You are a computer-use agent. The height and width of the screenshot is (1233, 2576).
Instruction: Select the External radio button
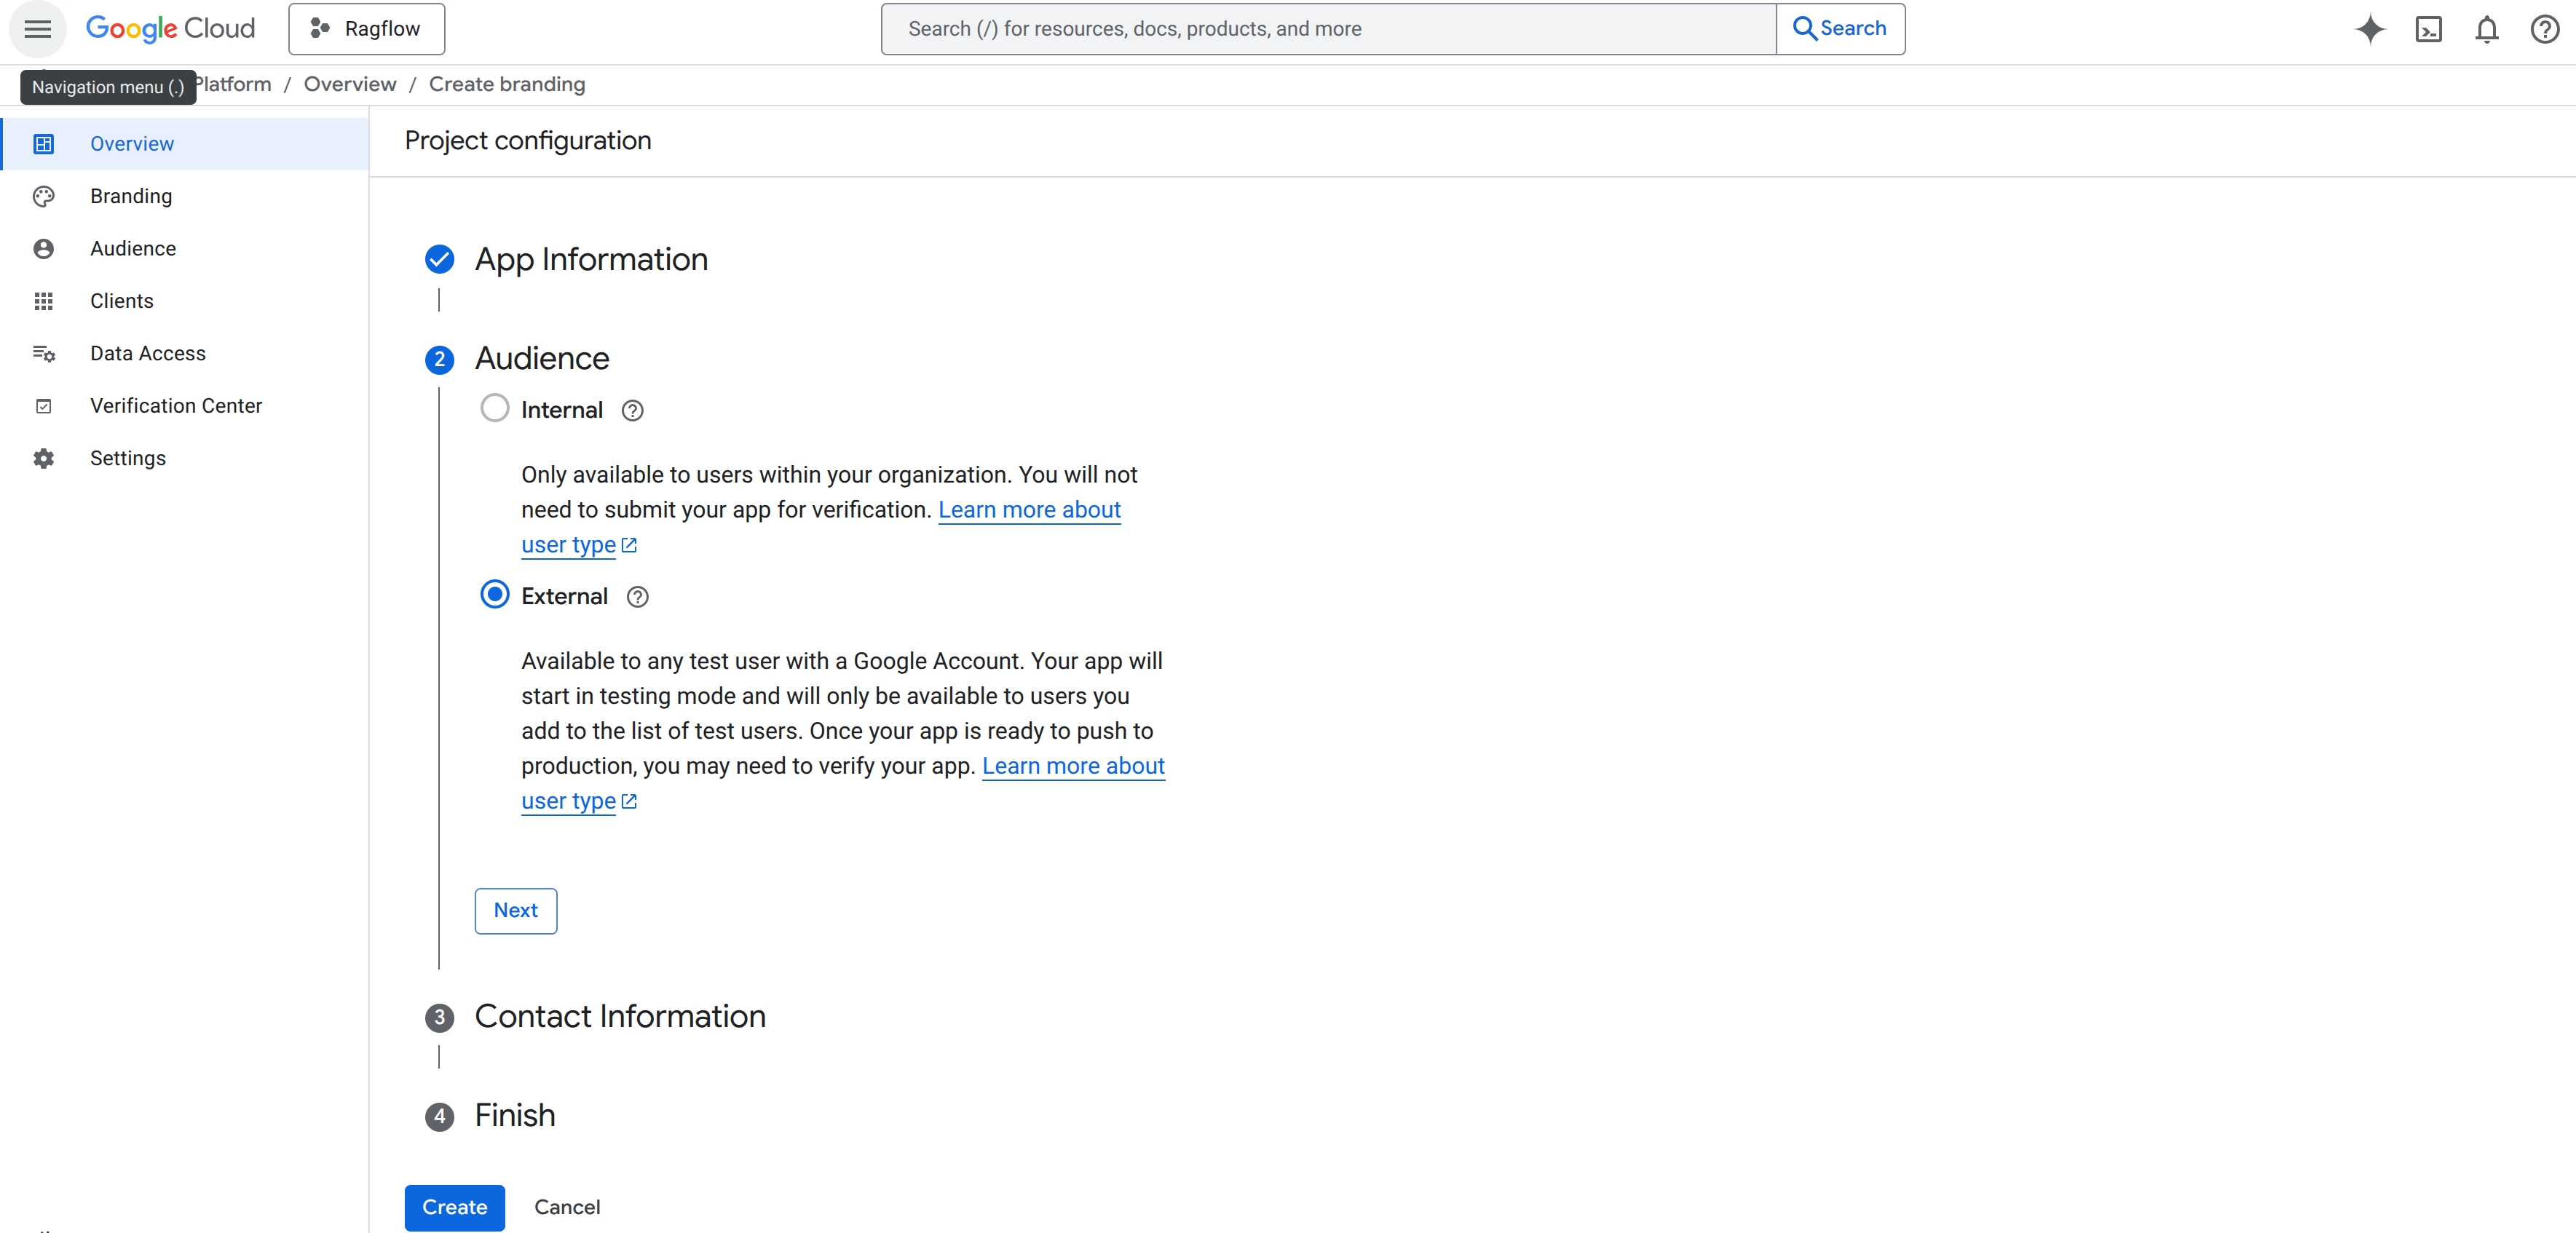494,595
